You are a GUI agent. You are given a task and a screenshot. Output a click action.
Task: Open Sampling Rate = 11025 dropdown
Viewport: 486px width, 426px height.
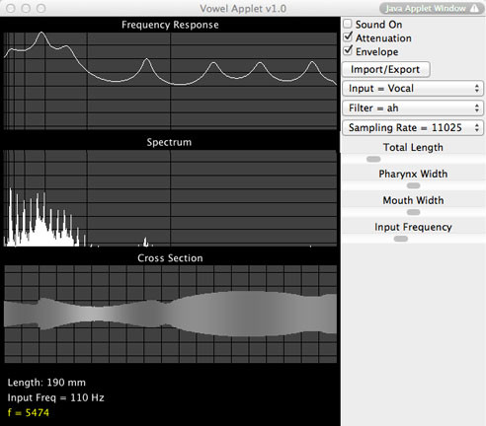pos(413,127)
